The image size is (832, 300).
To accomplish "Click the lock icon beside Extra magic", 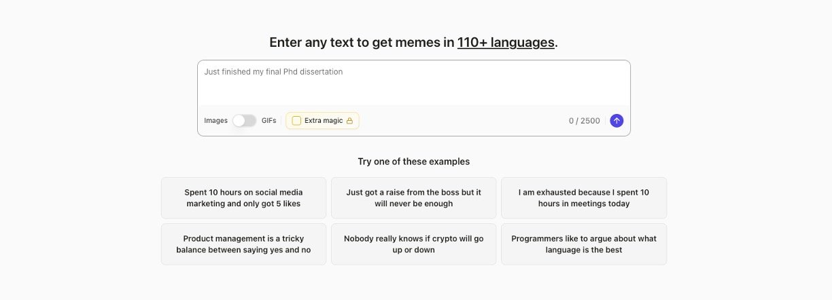I will click(349, 121).
